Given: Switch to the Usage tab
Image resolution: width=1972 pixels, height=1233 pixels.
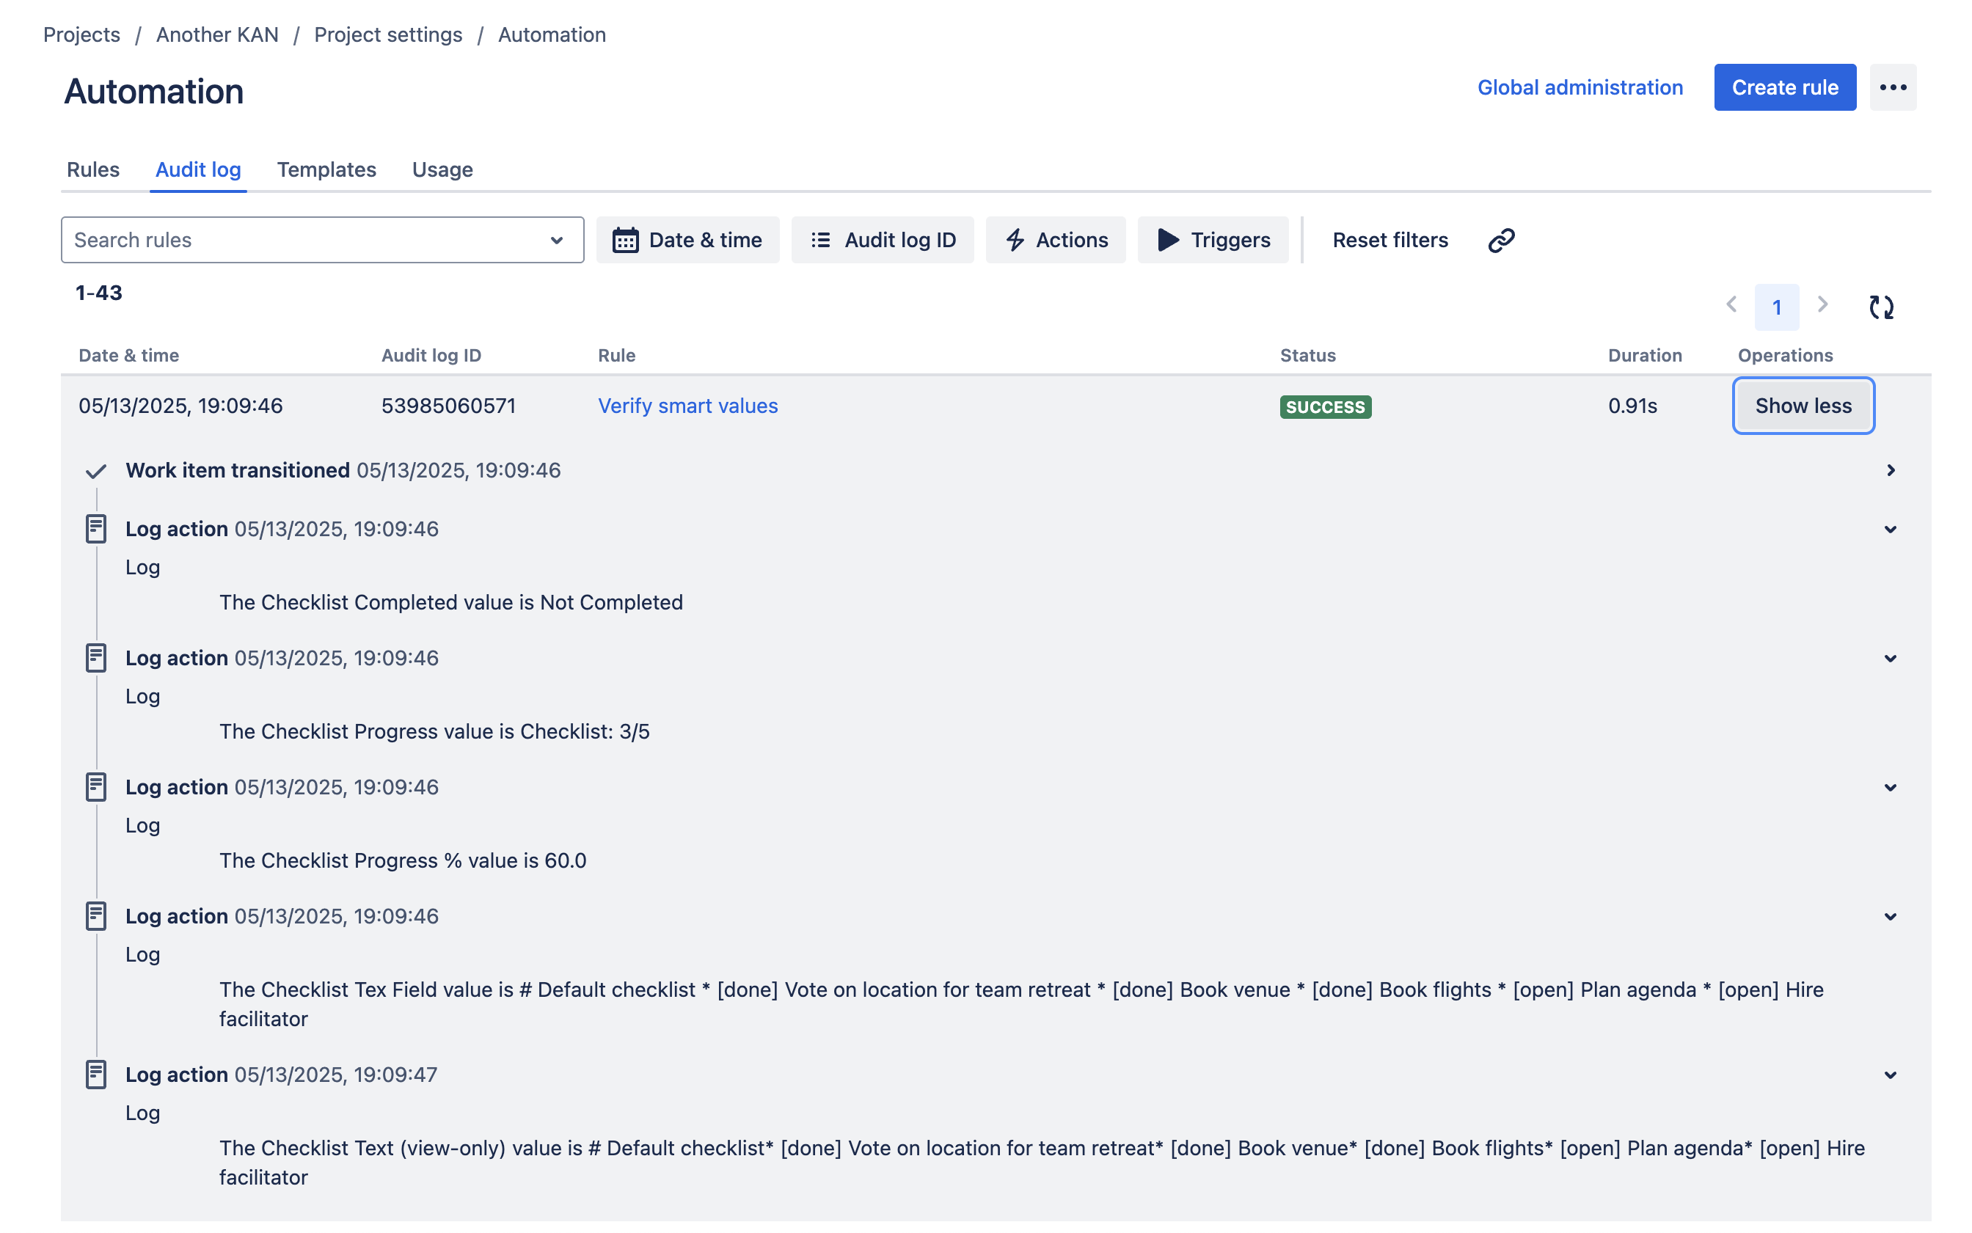Looking at the screenshot, I should pos(442,169).
